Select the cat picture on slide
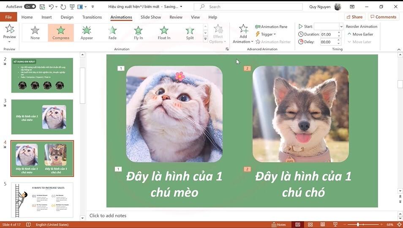Screen dimensions: 403x228 (x=174, y=114)
